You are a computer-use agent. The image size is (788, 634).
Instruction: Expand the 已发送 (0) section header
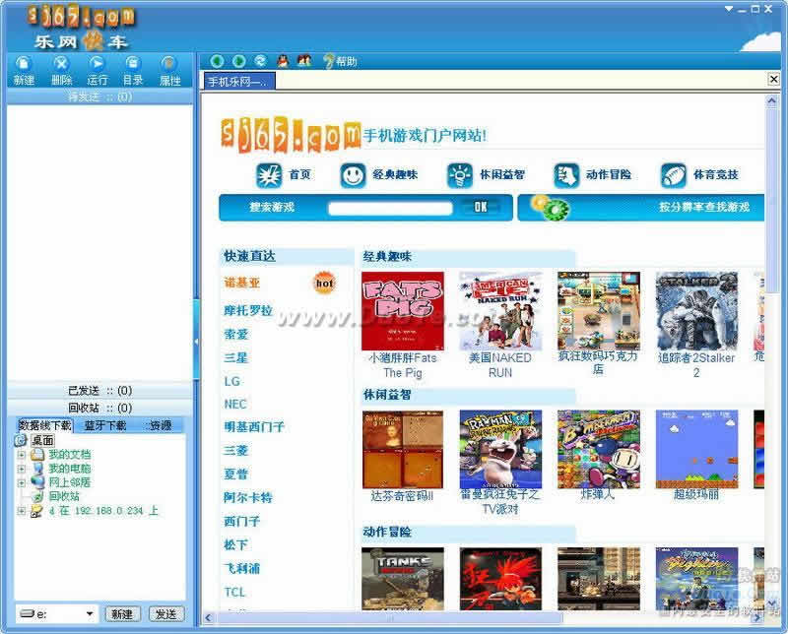[x=99, y=391]
